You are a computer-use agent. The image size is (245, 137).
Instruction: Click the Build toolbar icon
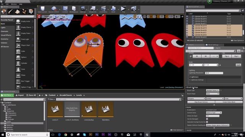[x=113, y=9]
